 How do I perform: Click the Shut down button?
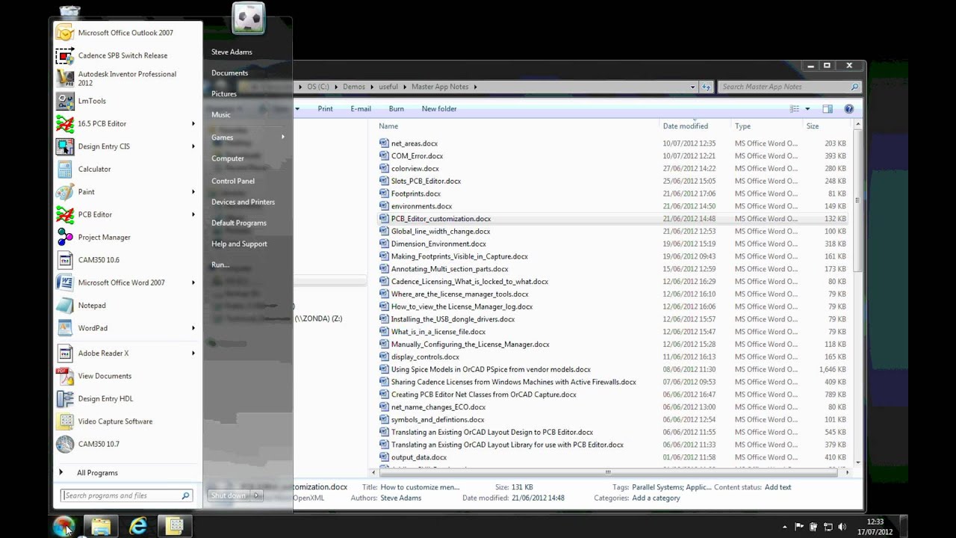(x=229, y=495)
